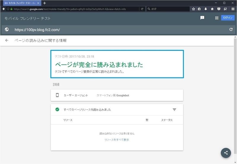Viewport: 237px width, 164px height.
Task: Click the ユーザー エージェント label
Action: click(x=76, y=95)
